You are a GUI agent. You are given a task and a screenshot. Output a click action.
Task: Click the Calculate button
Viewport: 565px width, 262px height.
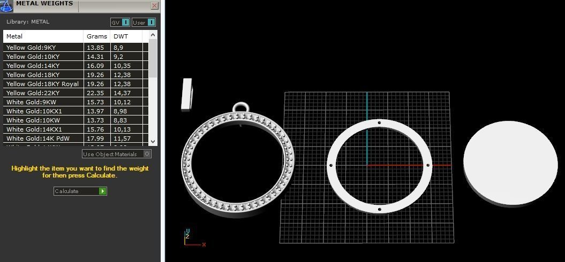[80, 191]
